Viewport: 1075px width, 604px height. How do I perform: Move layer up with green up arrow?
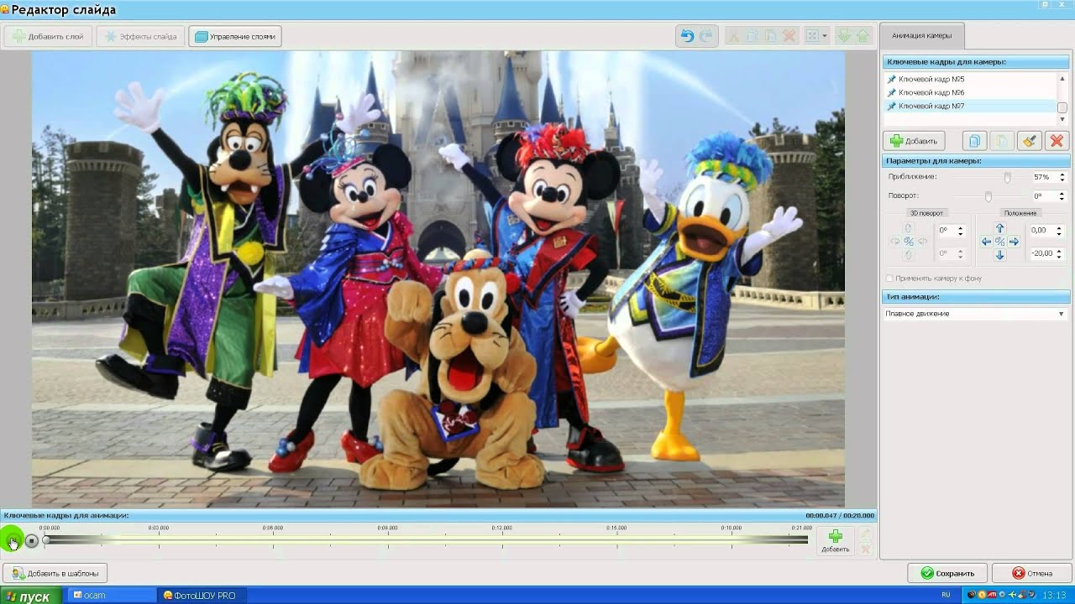click(x=863, y=36)
